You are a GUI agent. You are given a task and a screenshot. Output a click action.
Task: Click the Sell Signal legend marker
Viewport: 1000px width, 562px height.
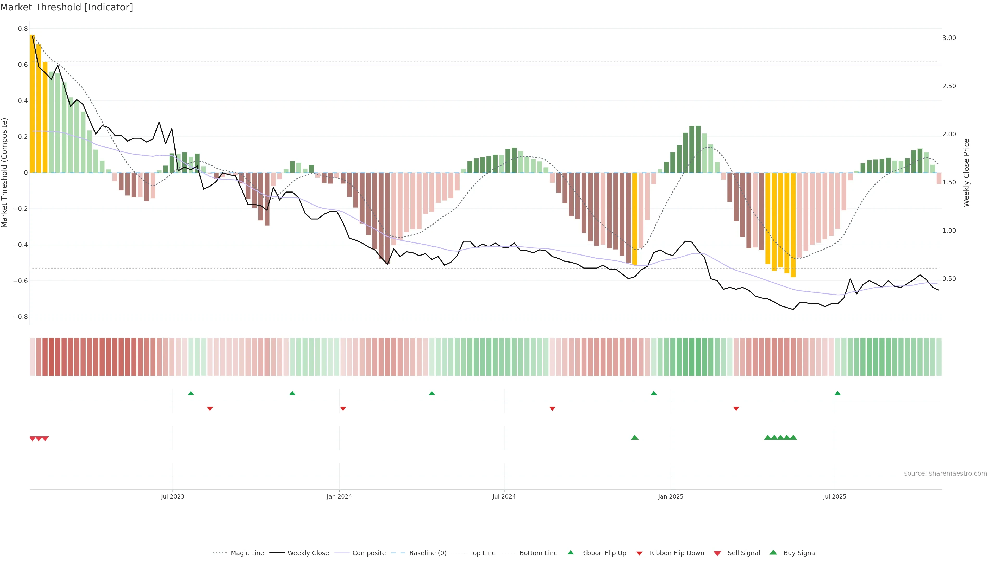717,553
